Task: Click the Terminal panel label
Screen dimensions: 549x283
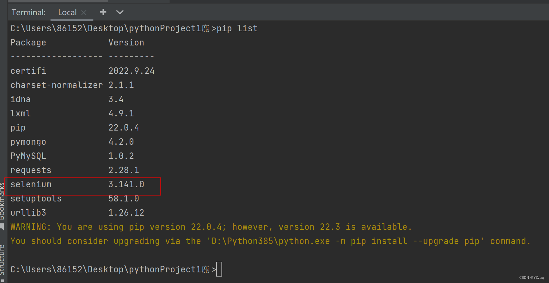Action: (x=28, y=12)
